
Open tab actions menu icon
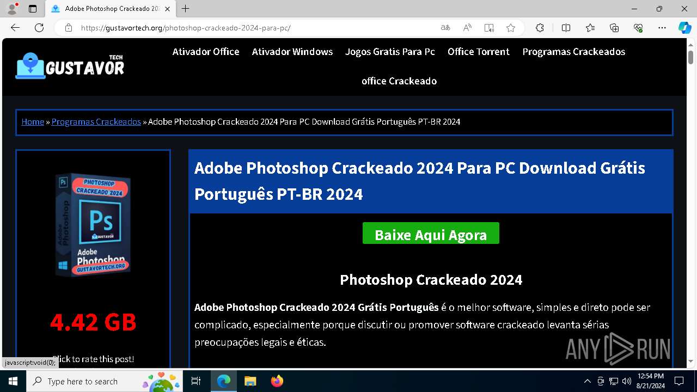pos(33,9)
